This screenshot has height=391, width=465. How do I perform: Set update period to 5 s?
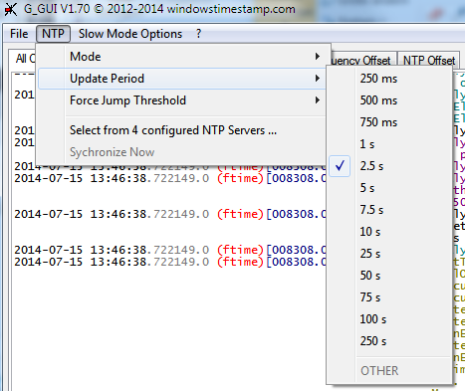click(x=389, y=188)
